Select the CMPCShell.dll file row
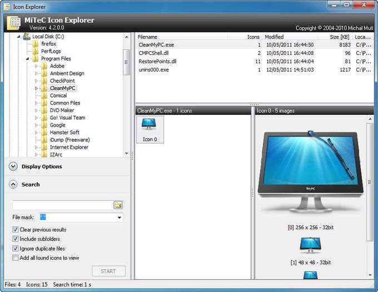The width and height of the screenshot is (378, 292). click(x=255, y=53)
